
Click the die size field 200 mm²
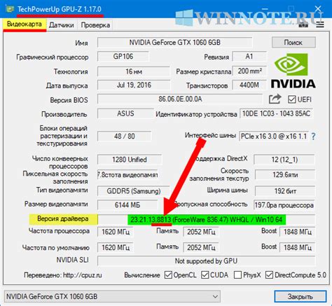pyautogui.click(x=249, y=71)
